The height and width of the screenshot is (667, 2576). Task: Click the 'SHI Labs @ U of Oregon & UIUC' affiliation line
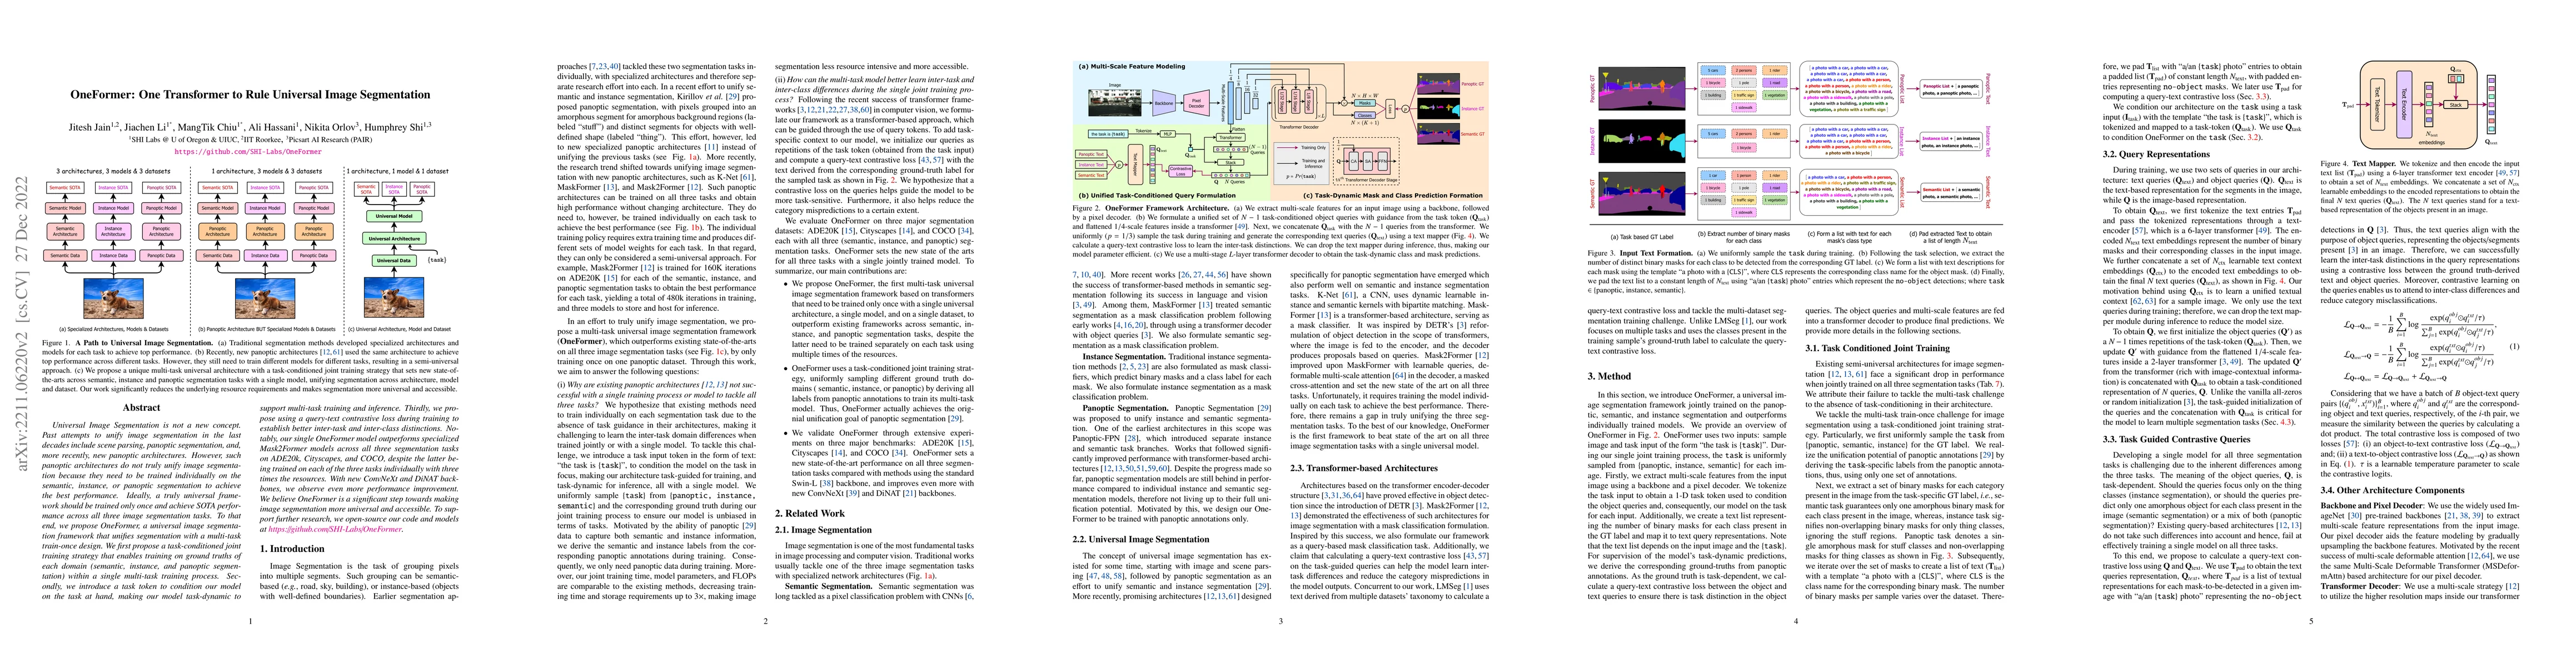(185, 140)
